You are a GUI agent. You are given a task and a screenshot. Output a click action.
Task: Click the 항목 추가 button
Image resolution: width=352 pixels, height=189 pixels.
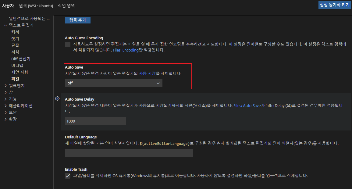point(78,20)
